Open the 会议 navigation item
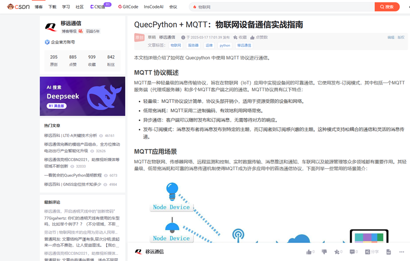Screen dimensions: 410x261 (x=173, y=7)
